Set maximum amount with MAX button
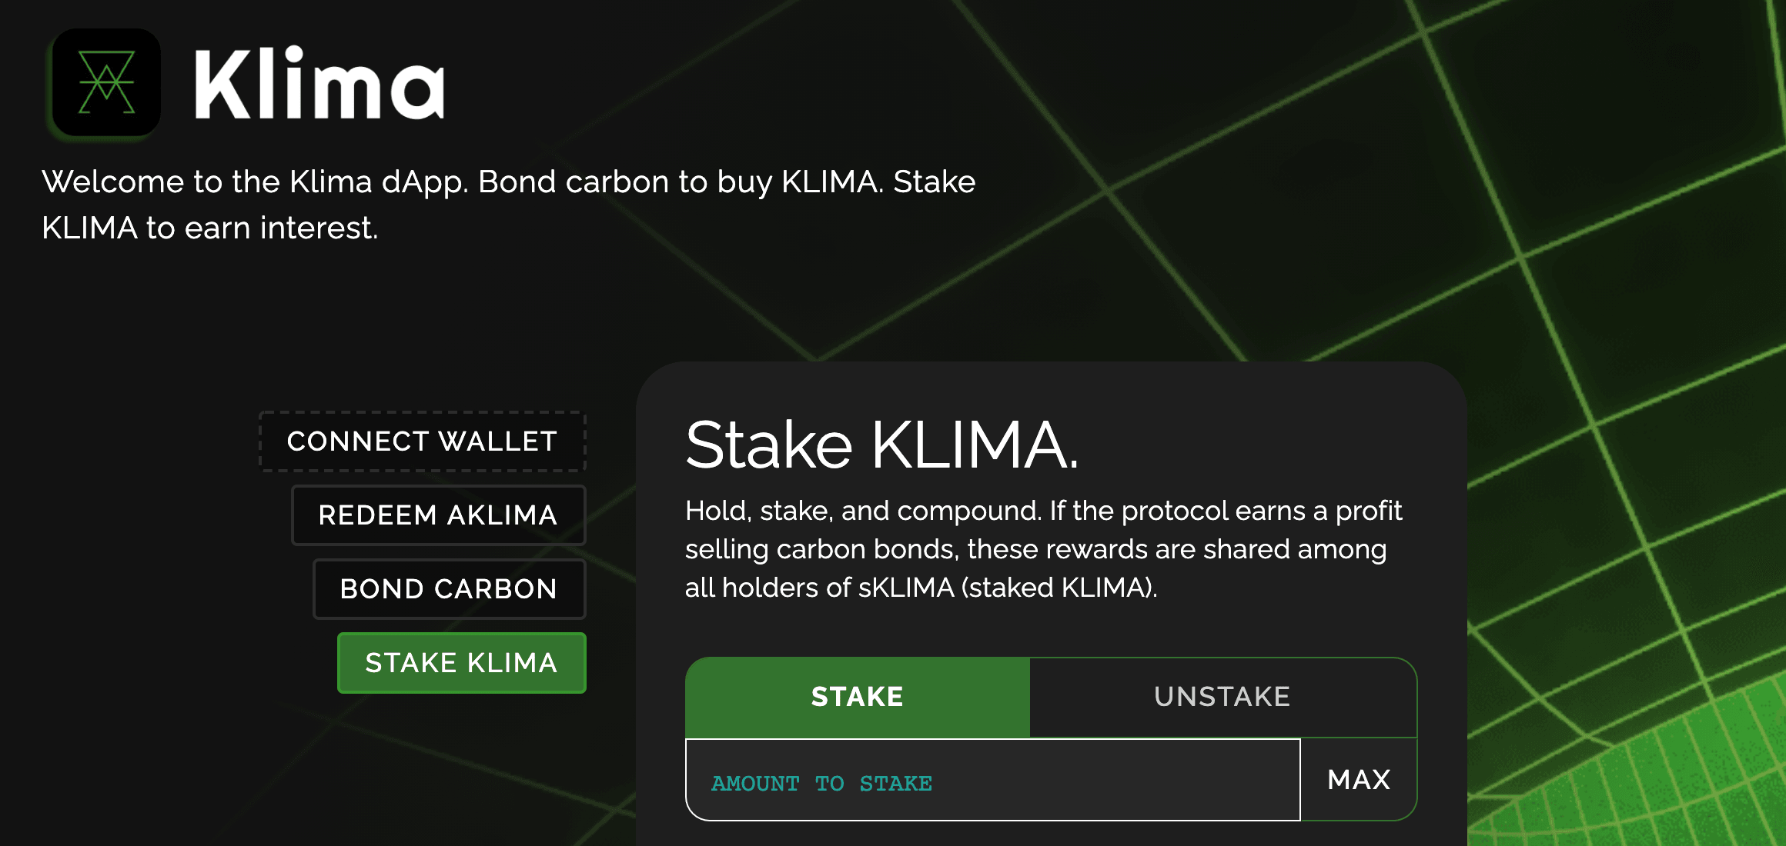The width and height of the screenshot is (1786, 846). click(x=1359, y=780)
